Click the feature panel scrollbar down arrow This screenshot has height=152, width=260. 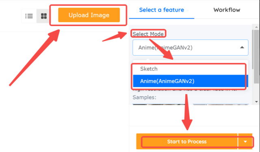click(256, 102)
